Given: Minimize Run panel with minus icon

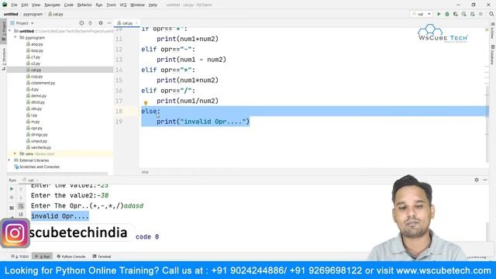Looking at the screenshot, I should point(485,180).
